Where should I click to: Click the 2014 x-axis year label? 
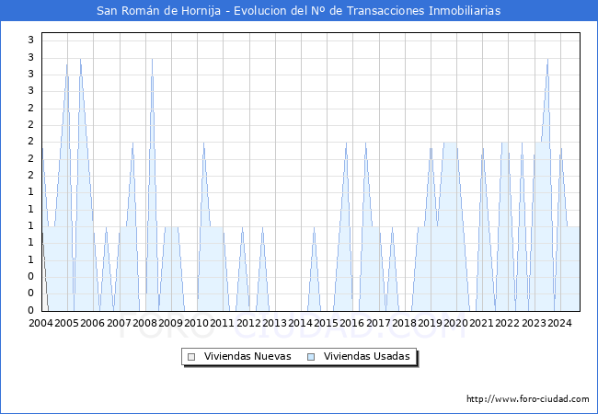click(301, 323)
